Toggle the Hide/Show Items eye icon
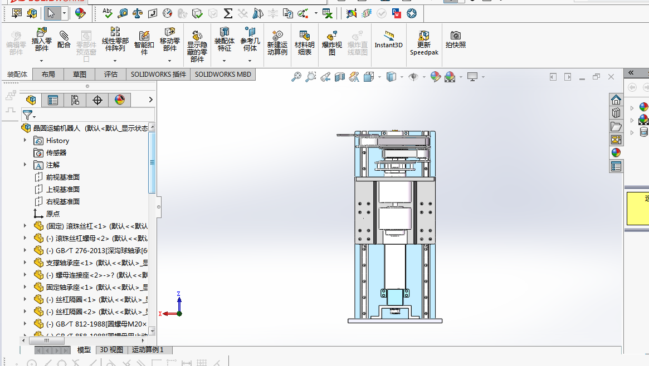 click(413, 77)
